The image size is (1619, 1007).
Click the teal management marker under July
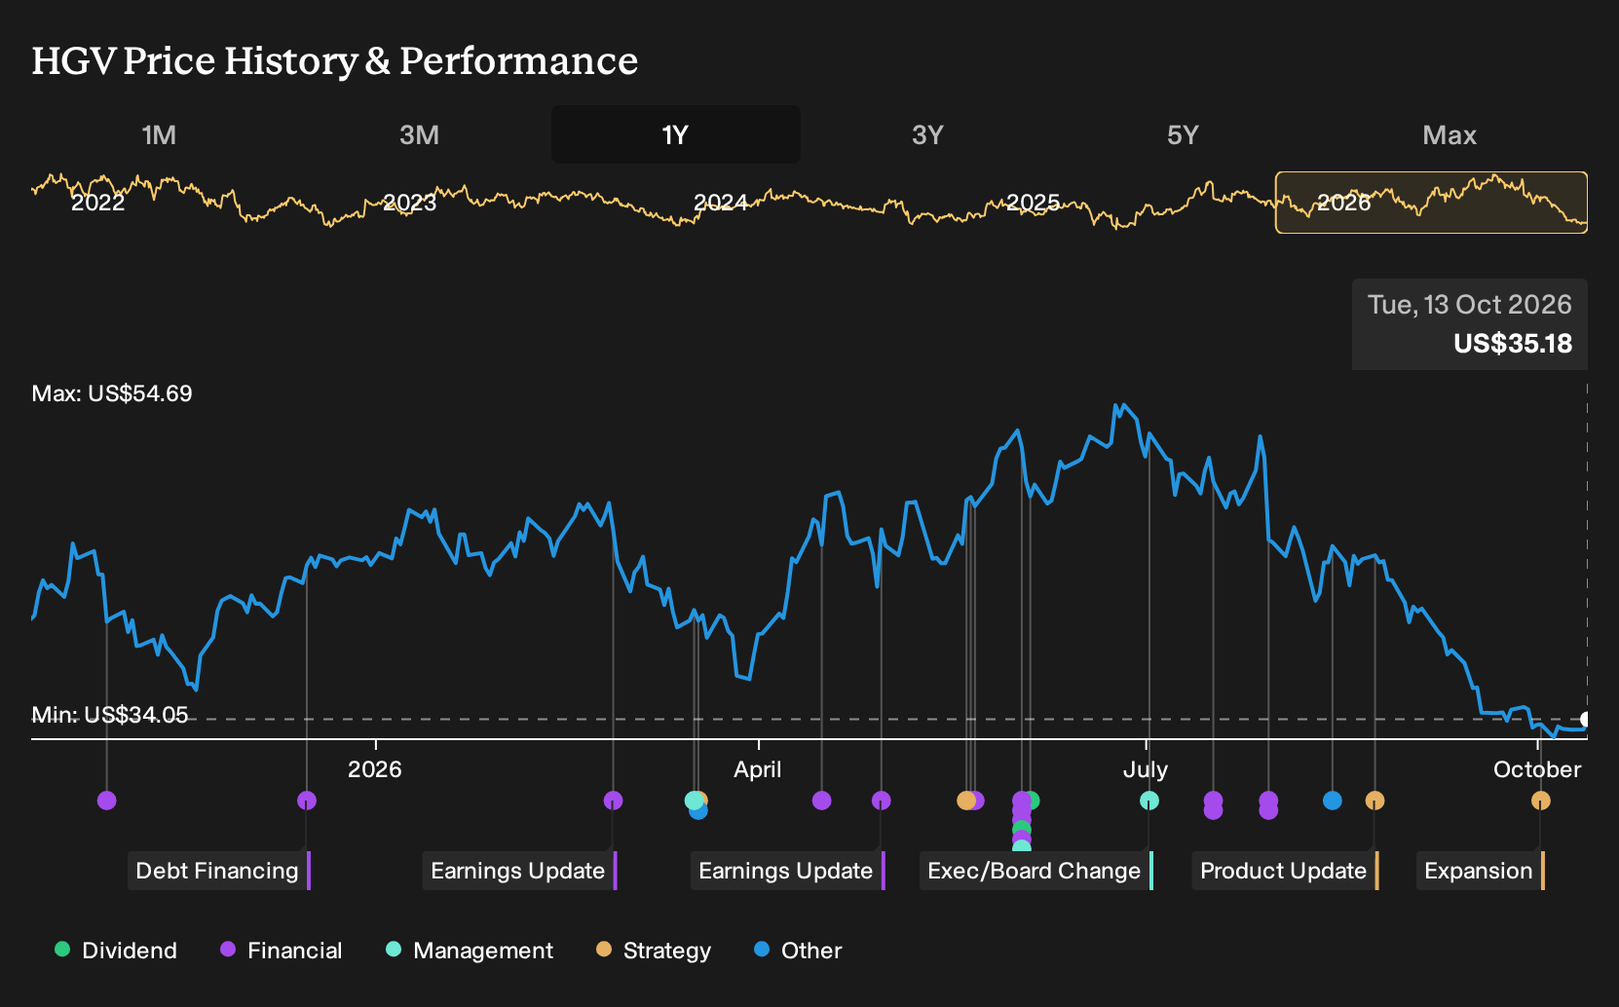coord(1149,801)
